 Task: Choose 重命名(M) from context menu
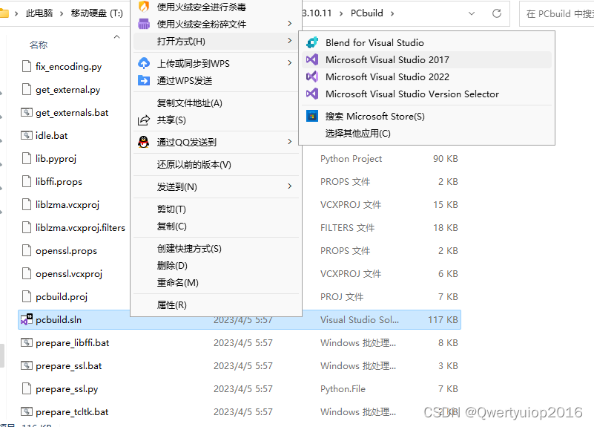tap(178, 282)
